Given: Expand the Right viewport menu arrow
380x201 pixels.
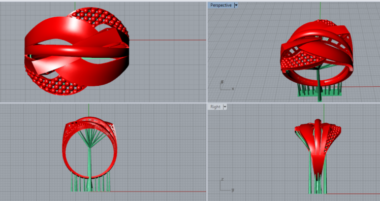Looking at the screenshot, I should [x=225, y=107].
